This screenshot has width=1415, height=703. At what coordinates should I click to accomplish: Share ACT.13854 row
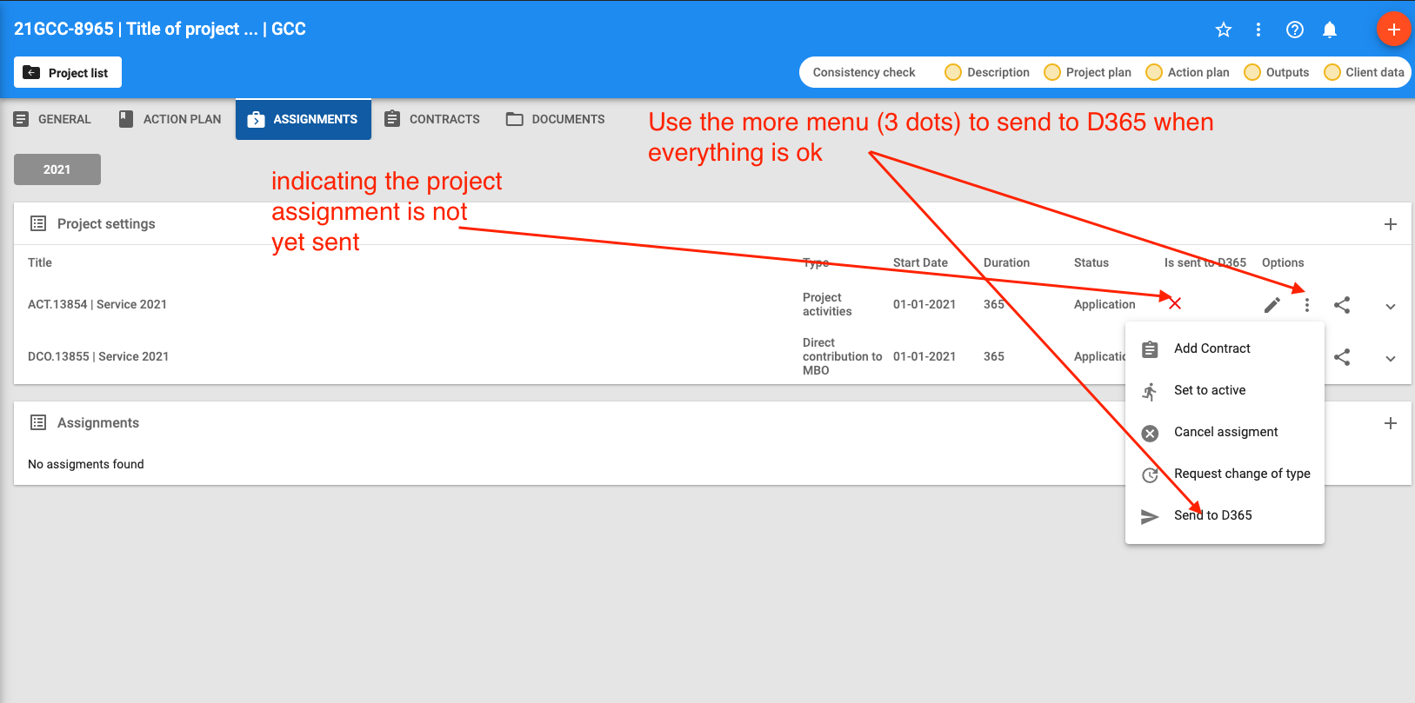tap(1342, 305)
